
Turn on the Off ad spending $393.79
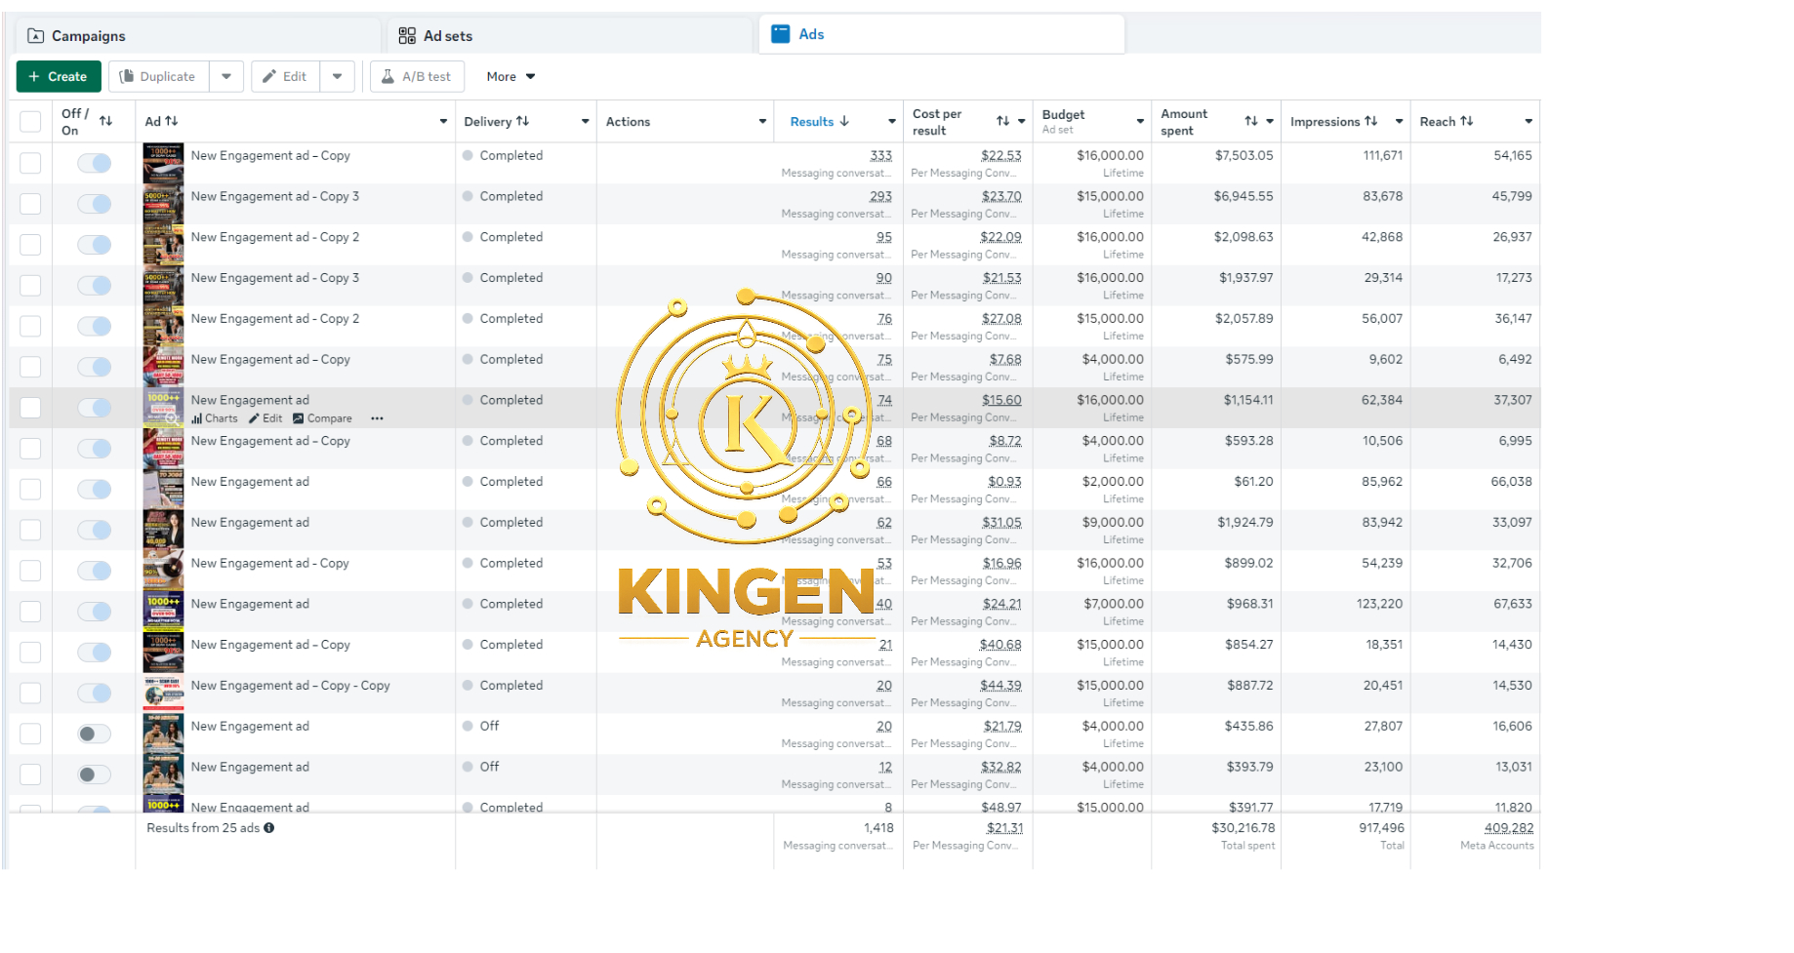(x=95, y=775)
